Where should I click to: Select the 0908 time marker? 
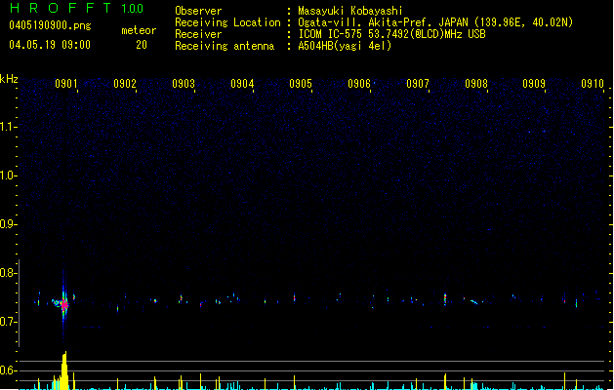pos(476,83)
